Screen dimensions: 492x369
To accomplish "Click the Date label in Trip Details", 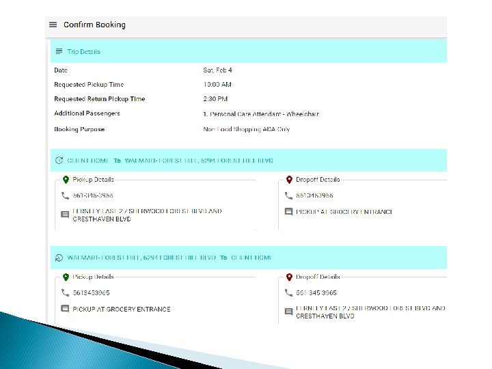I will tap(61, 70).
